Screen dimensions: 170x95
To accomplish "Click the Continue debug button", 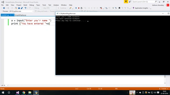I will pos(62,8).
